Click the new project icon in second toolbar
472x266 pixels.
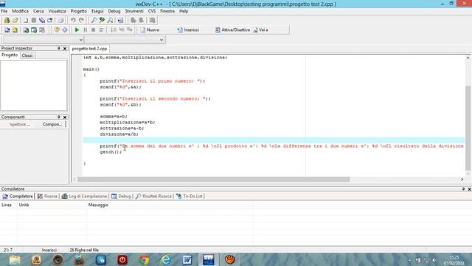click(7, 30)
